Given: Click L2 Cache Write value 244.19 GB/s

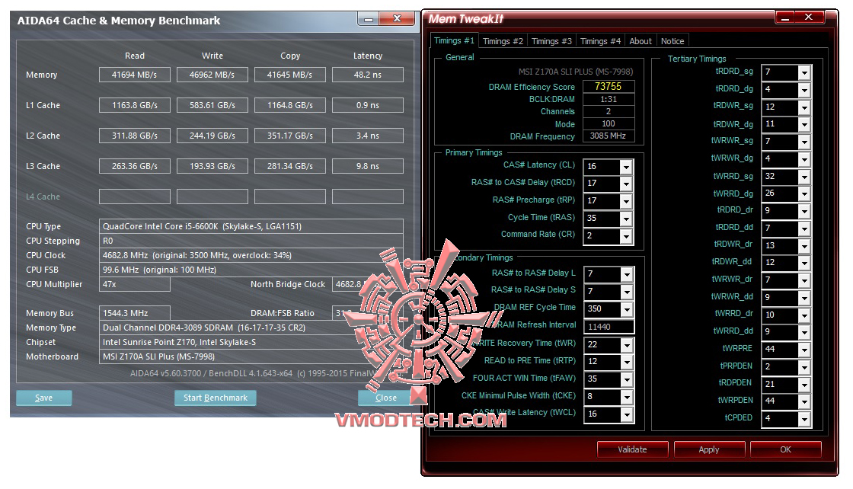Looking at the screenshot, I should [x=212, y=136].
